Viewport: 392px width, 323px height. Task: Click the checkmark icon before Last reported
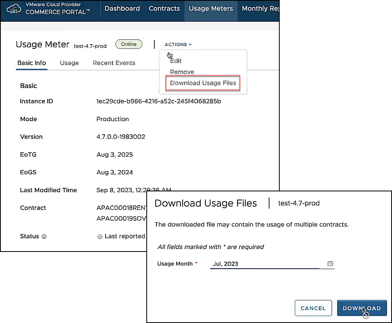100,237
